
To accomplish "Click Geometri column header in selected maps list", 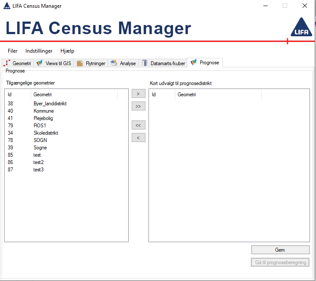I will point(218,95).
